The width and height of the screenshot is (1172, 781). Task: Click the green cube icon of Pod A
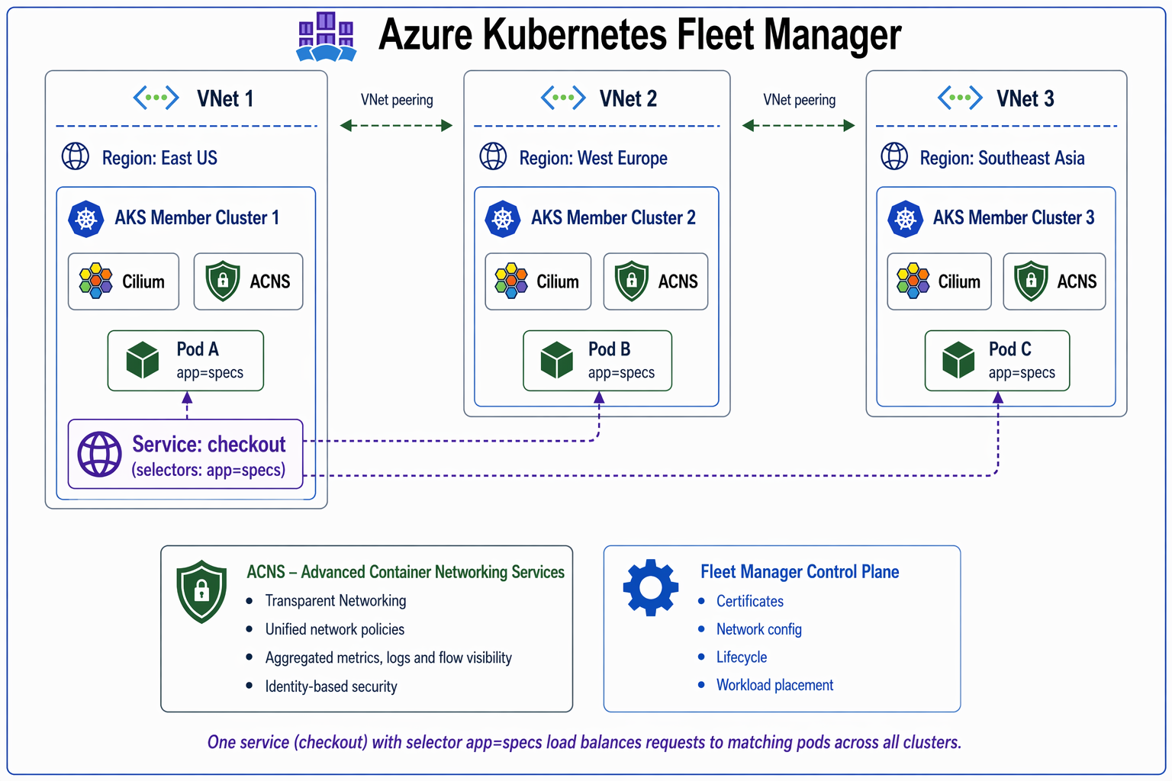143,360
